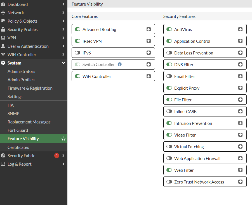
Task: Click the plus icon for Advanced Routing
Action: pos(149,29)
